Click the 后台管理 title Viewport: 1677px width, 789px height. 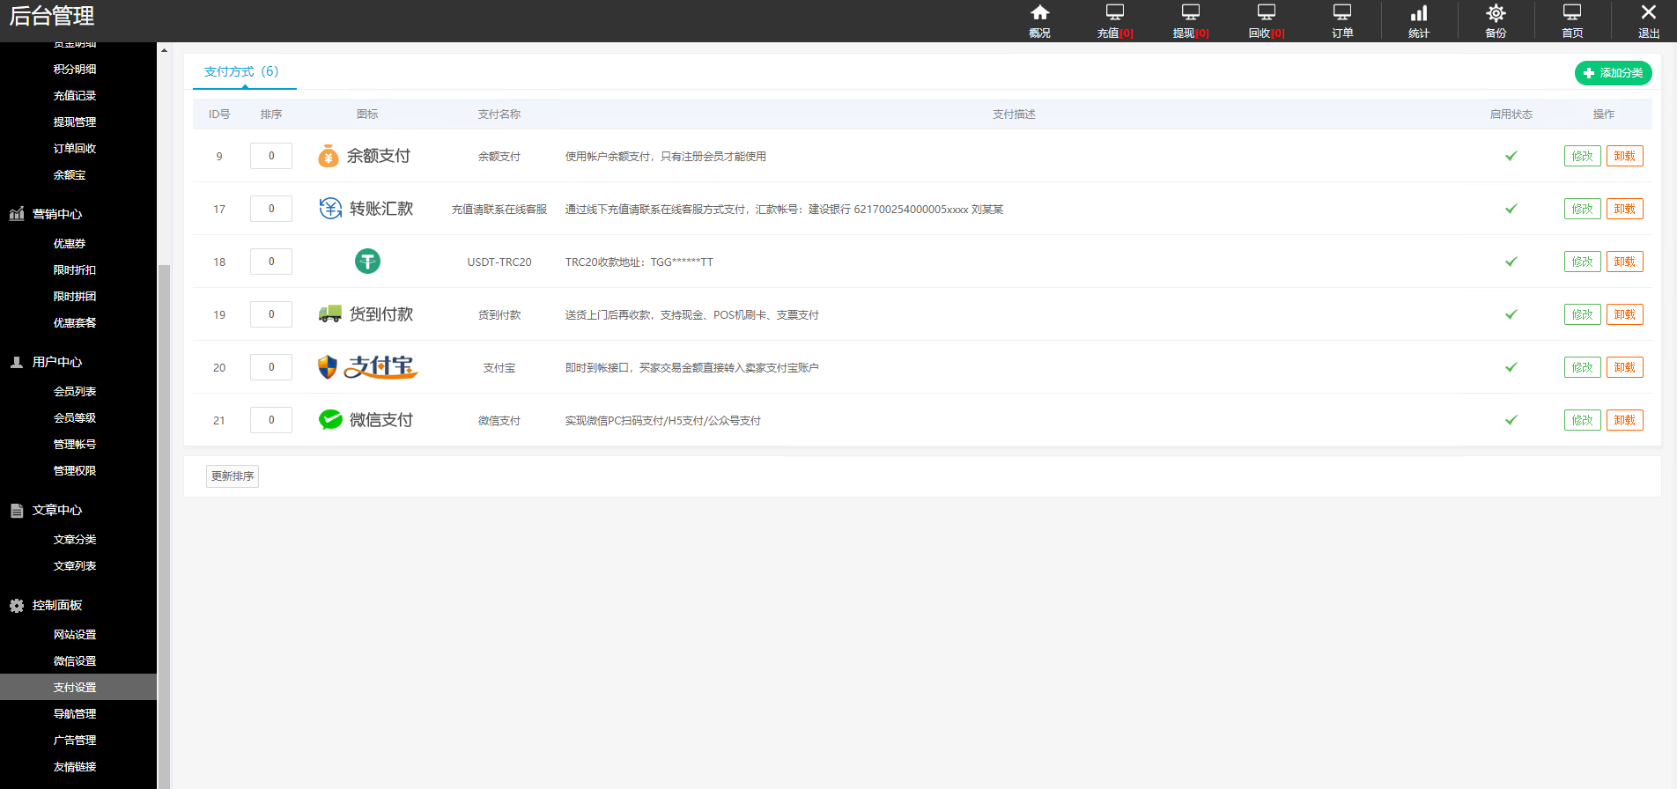[52, 16]
